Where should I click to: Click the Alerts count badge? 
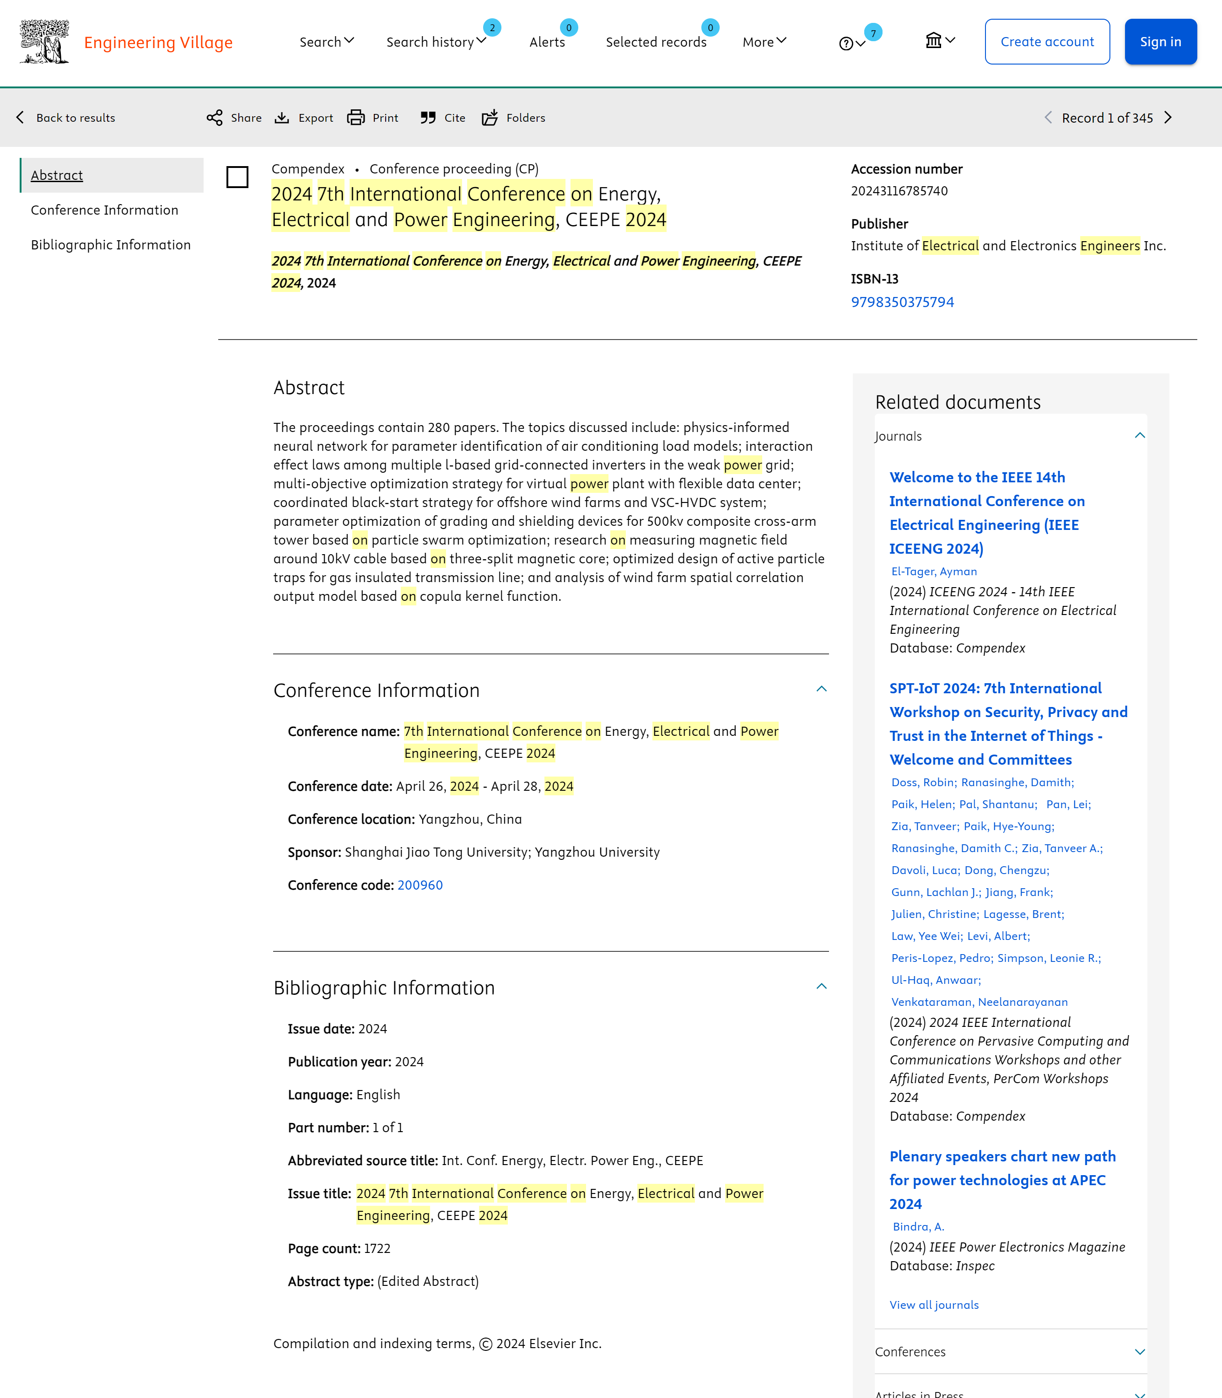point(569,28)
